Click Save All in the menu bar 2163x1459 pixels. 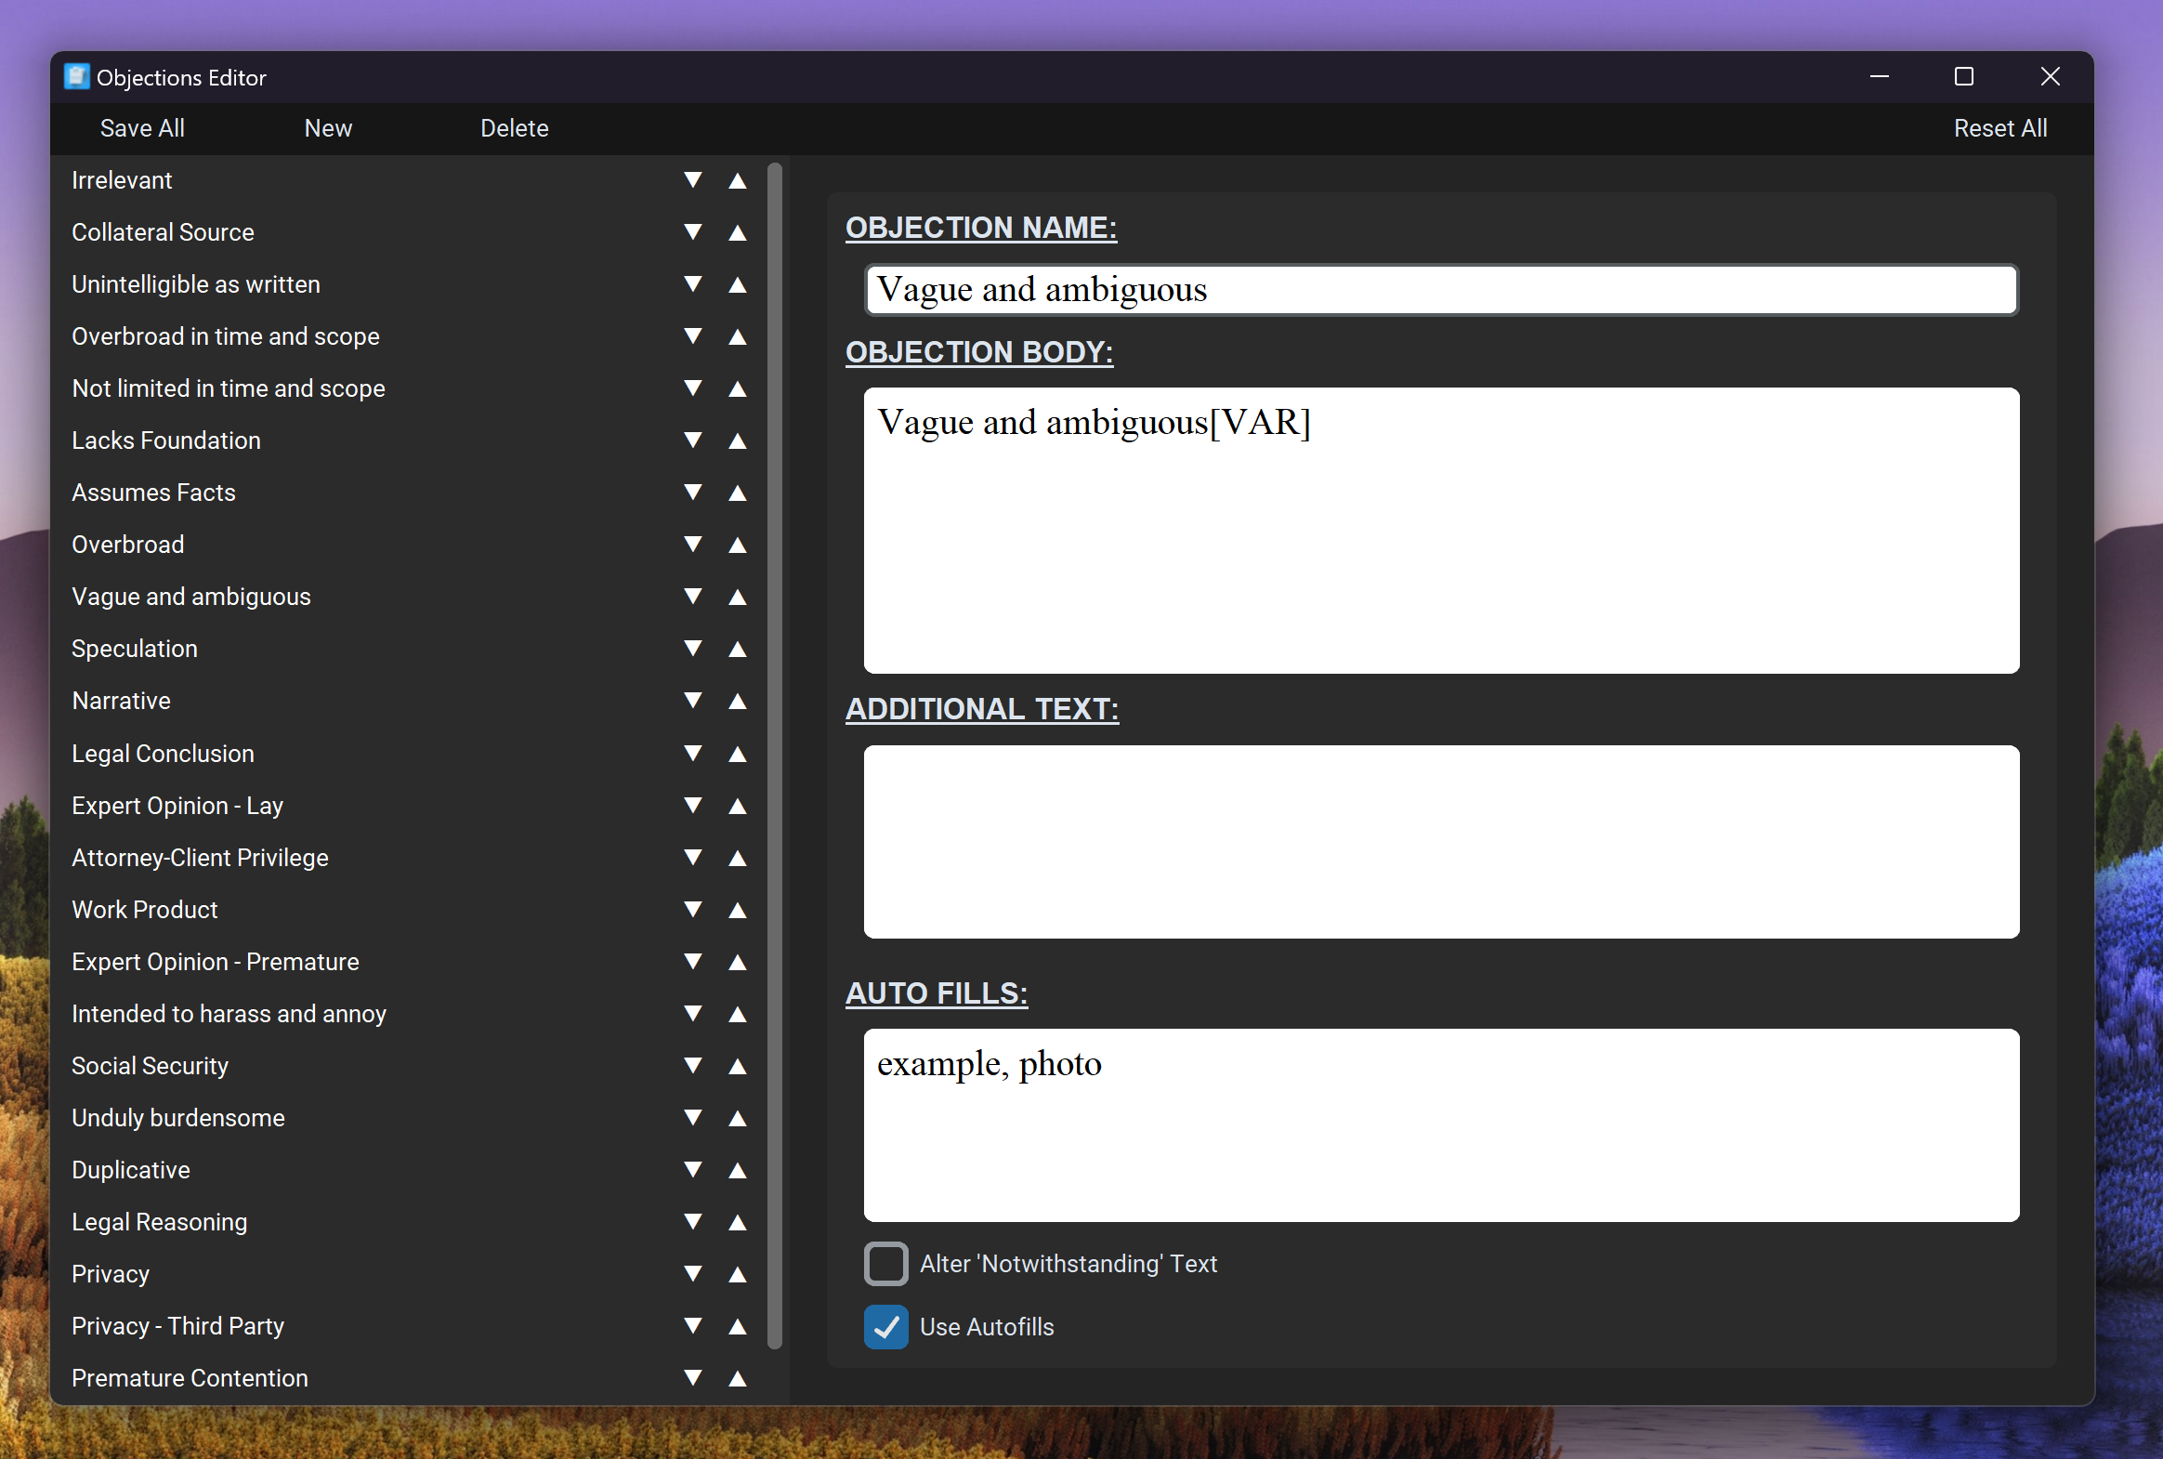(142, 128)
